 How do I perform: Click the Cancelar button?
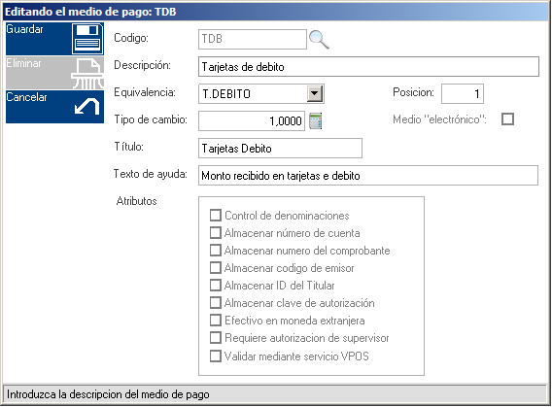point(54,107)
